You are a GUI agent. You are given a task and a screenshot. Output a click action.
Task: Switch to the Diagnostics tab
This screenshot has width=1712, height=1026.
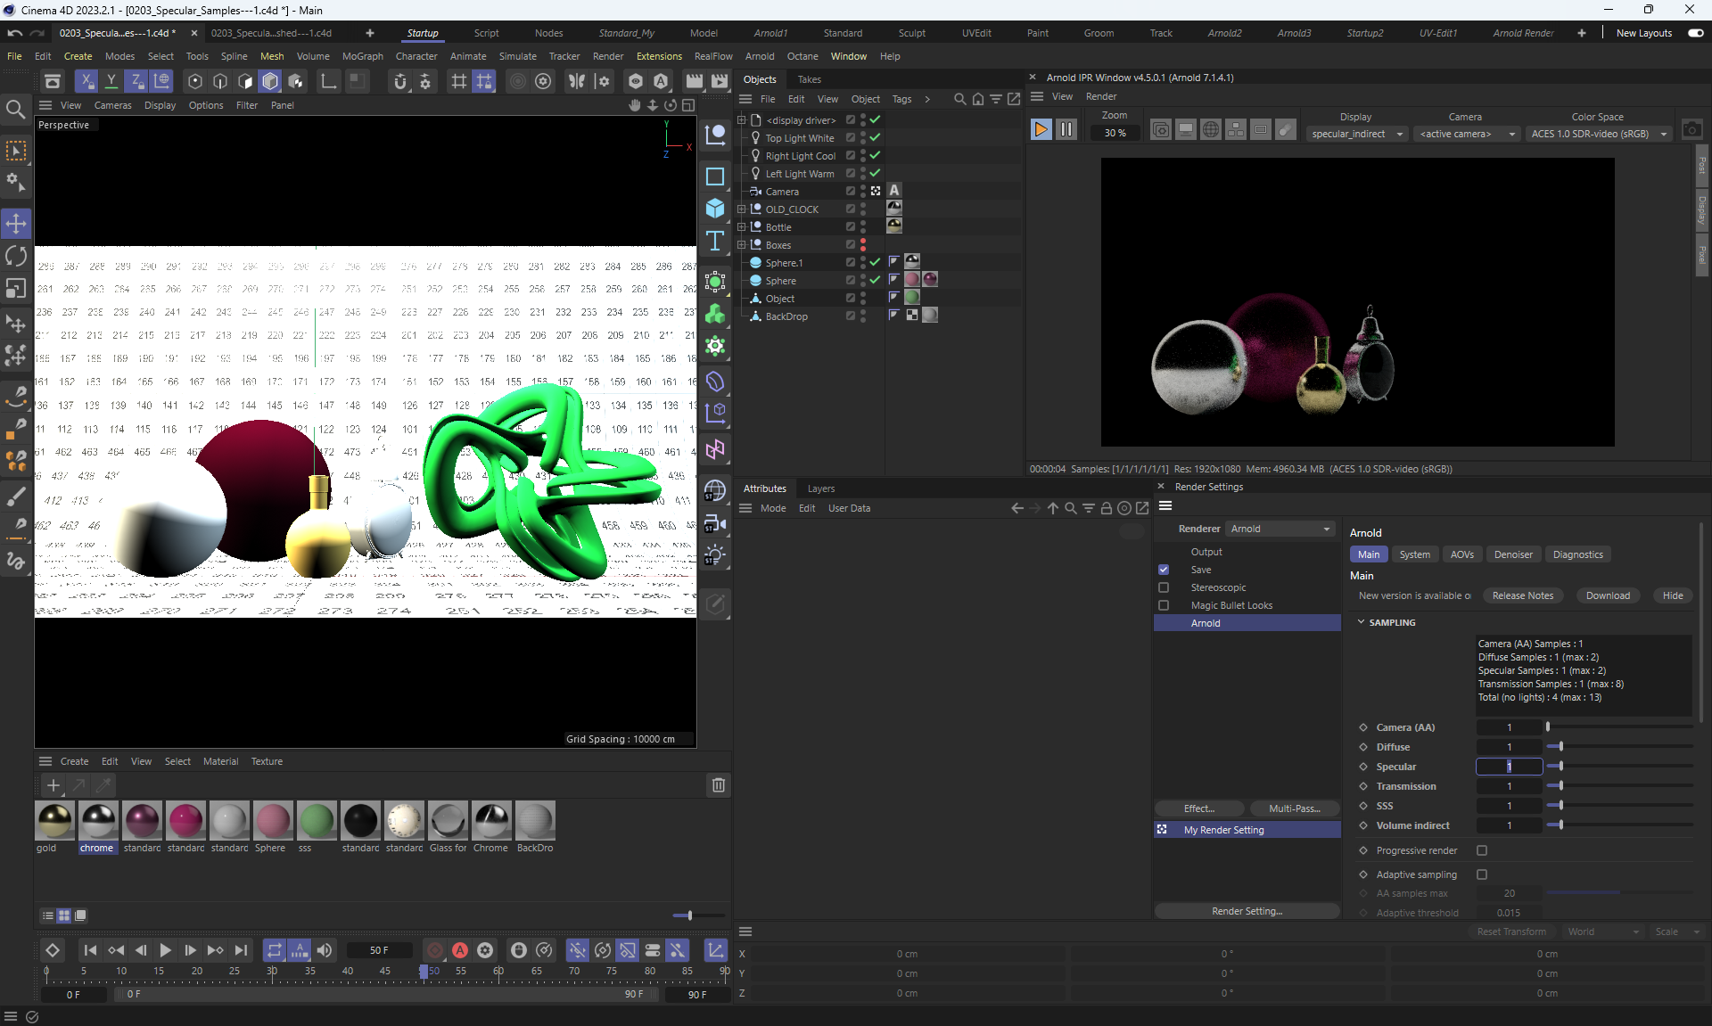click(x=1577, y=554)
